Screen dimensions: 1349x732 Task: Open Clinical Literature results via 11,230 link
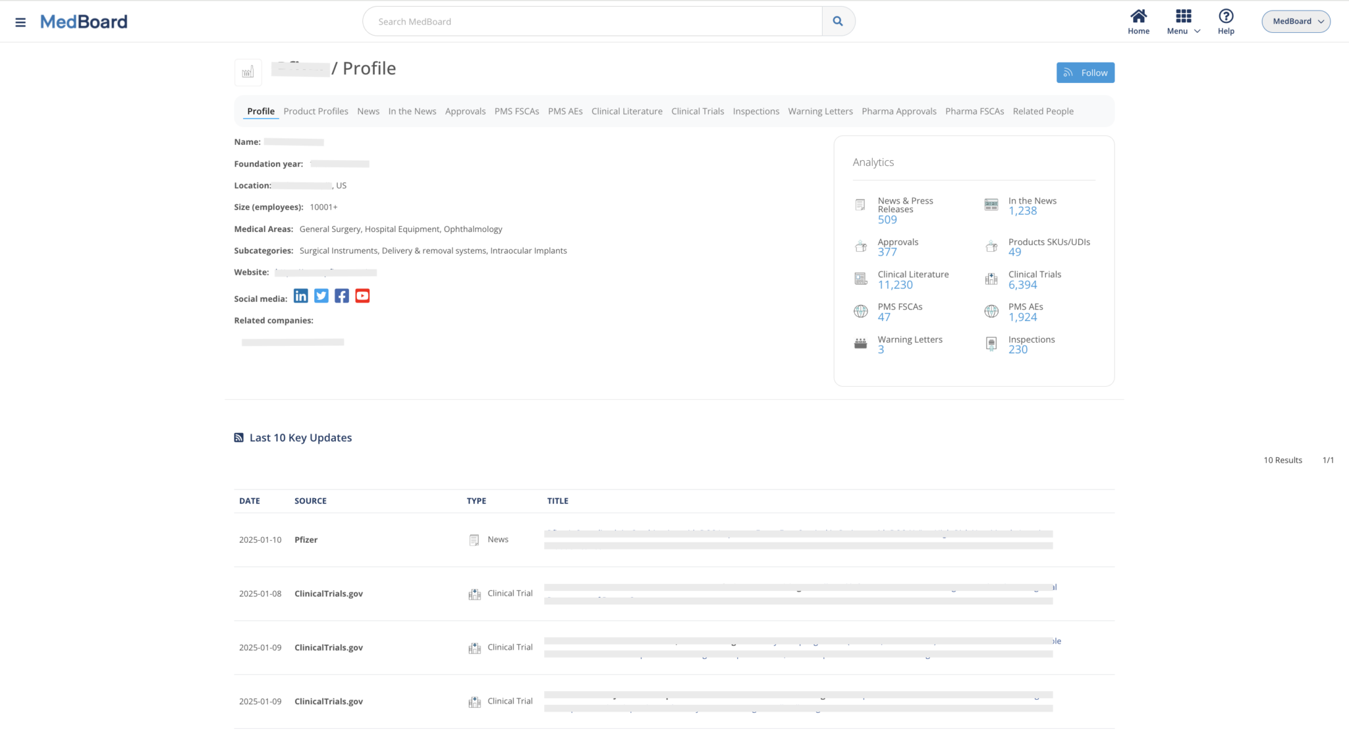[x=895, y=285]
